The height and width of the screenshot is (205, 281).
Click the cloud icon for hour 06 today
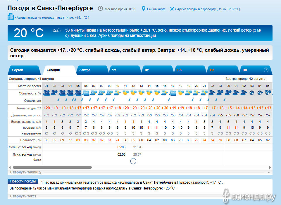pyautogui.click(x=86, y=93)
